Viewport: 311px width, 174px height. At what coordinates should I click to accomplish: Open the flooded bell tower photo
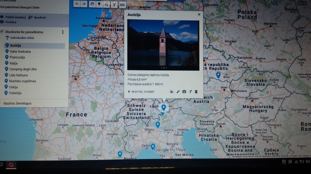coord(163,45)
